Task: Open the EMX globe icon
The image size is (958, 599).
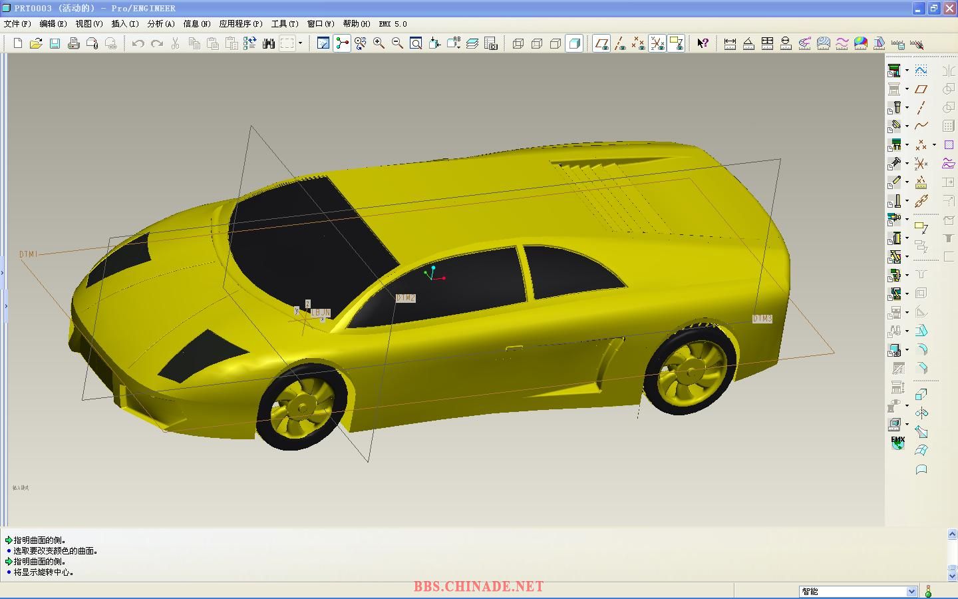Action: 897,443
